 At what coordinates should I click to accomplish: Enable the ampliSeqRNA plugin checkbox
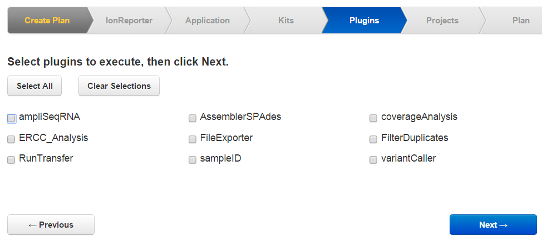(x=11, y=118)
